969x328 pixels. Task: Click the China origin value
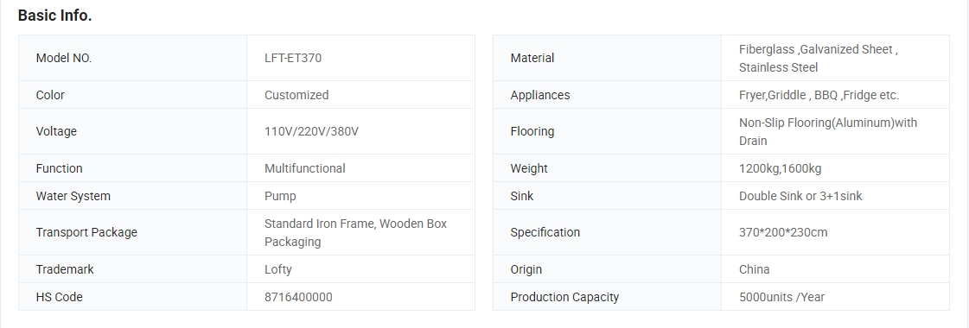(754, 269)
